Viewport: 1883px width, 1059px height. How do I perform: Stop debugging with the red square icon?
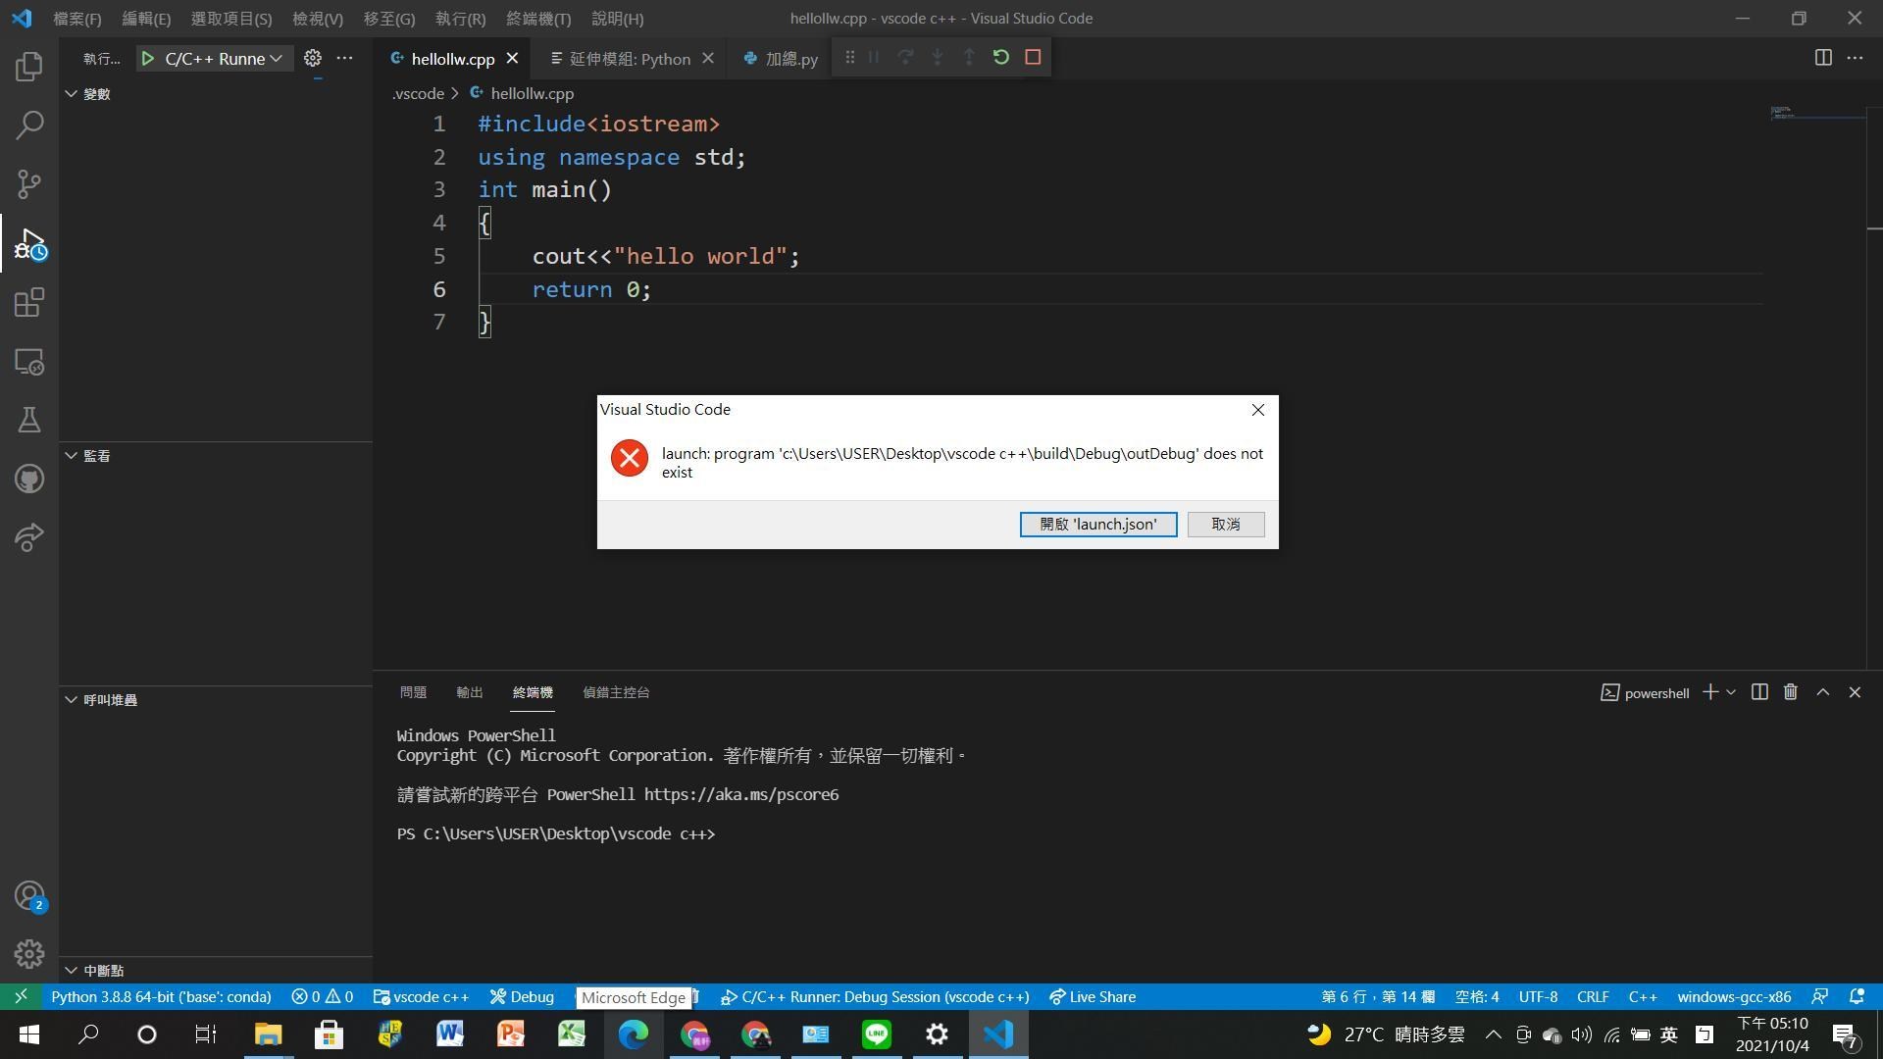tap(1032, 57)
